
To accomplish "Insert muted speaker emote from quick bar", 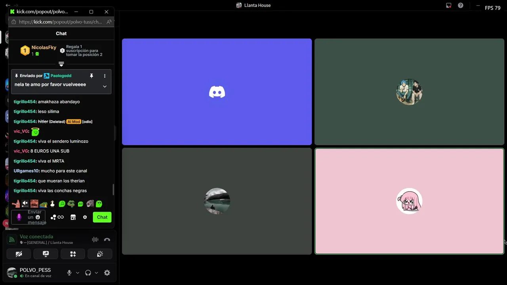I will (x=25, y=204).
